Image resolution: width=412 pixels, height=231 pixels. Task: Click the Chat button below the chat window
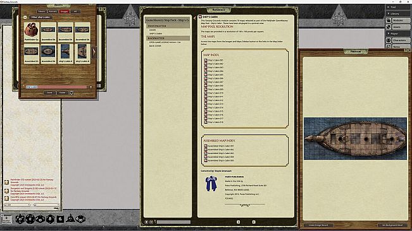(56, 208)
